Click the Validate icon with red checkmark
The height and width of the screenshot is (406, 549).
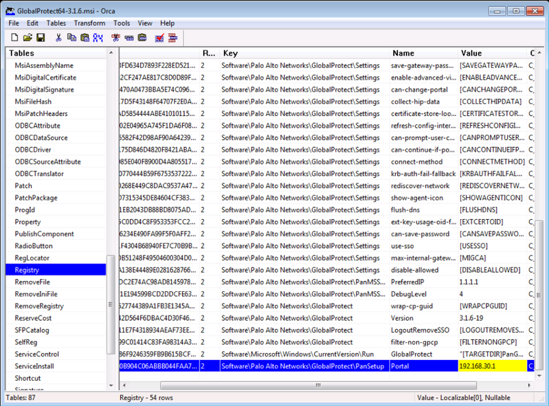point(159,37)
